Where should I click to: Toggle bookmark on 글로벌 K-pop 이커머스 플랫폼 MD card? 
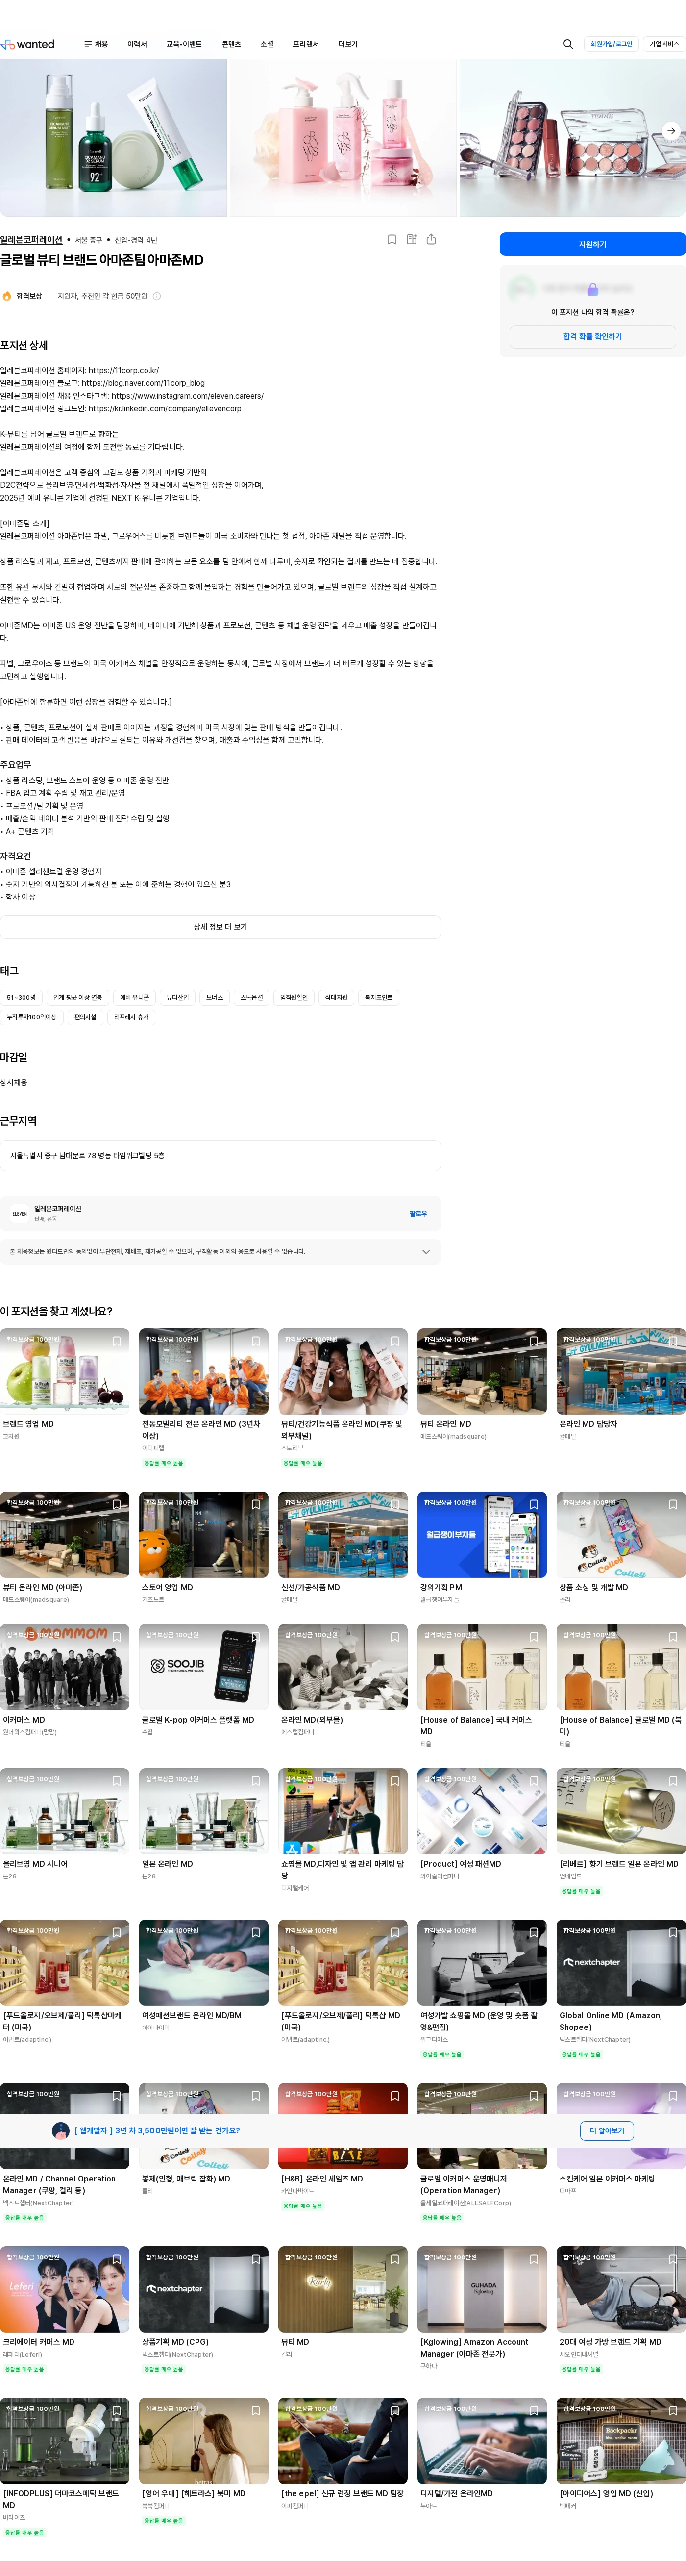[255, 1636]
